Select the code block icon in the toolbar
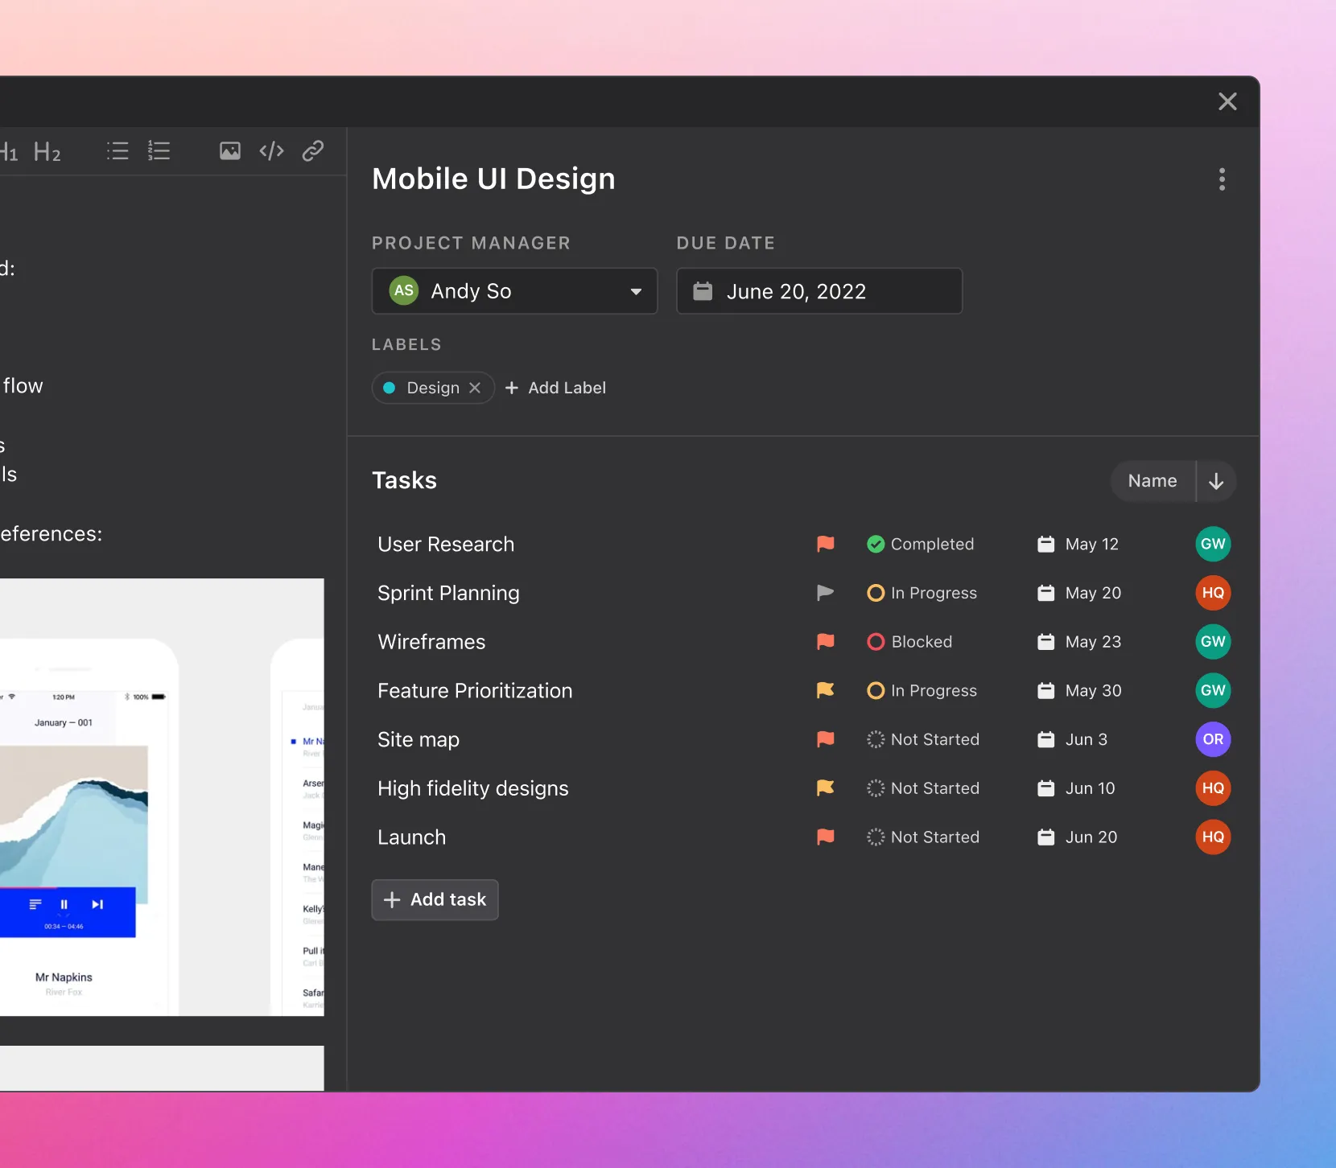The width and height of the screenshot is (1336, 1168). [271, 150]
